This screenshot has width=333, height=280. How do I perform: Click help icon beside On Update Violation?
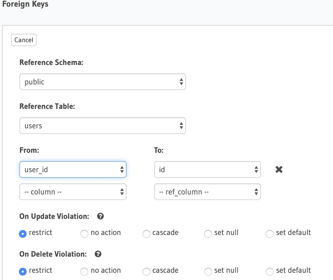click(x=100, y=217)
